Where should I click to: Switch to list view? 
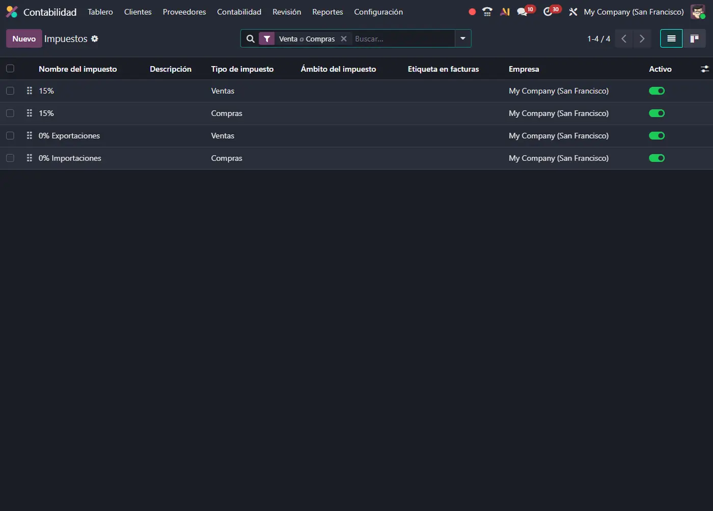671,39
